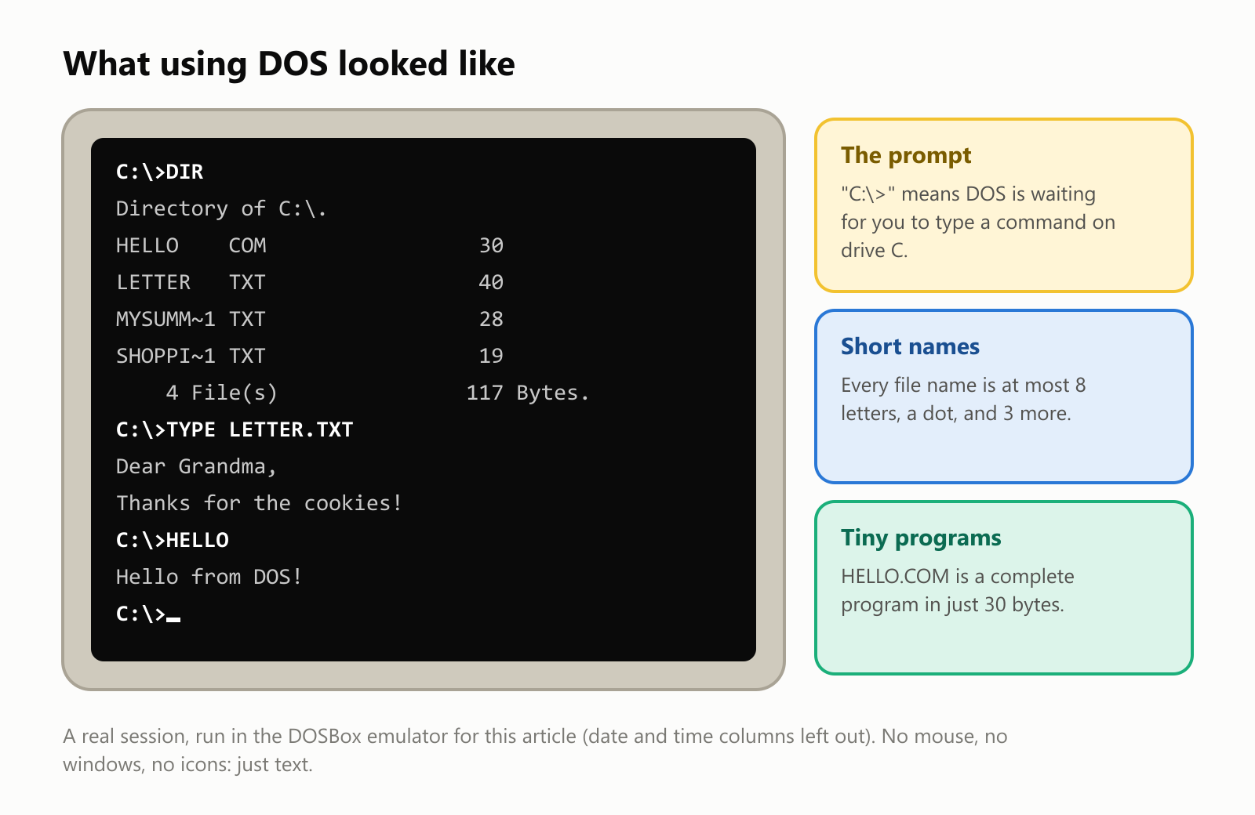Click the LETTER TXT file row
This screenshot has height=815, width=1255.
pyautogui.click(x=310, y=282)
